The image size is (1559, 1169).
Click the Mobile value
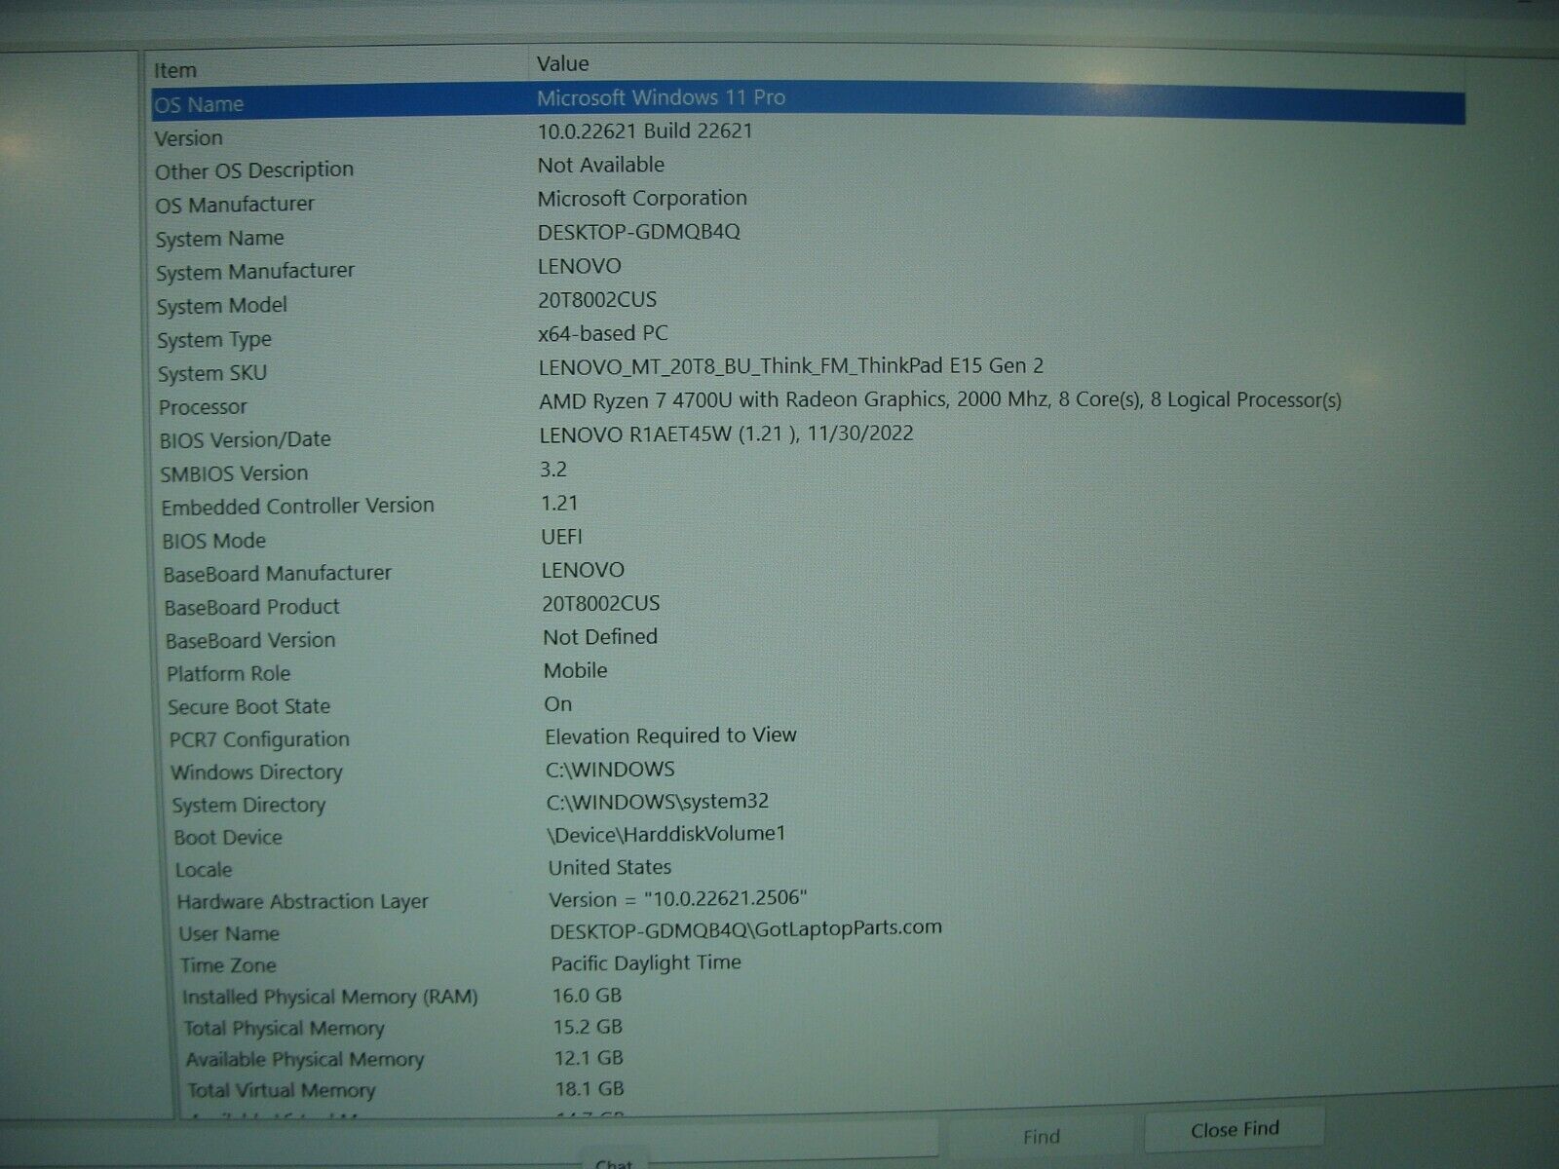pyautogui.click(x=576, y=670)
